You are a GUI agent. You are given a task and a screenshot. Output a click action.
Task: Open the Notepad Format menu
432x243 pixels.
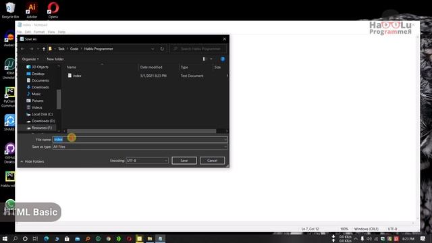(x=39, y=32)
